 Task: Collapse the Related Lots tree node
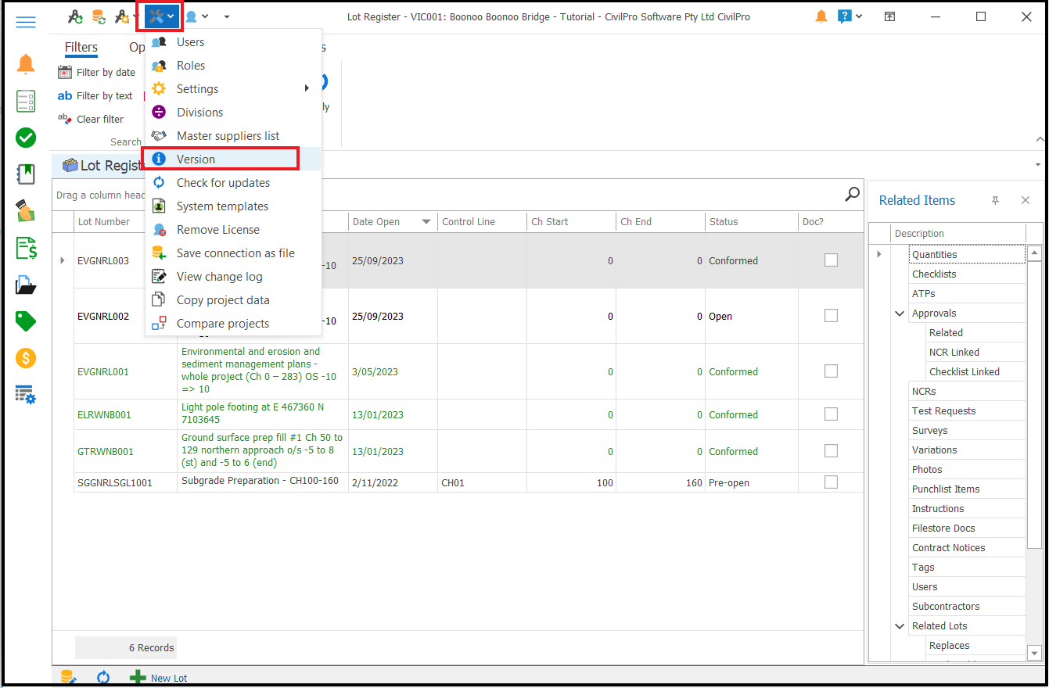point(900,626)
